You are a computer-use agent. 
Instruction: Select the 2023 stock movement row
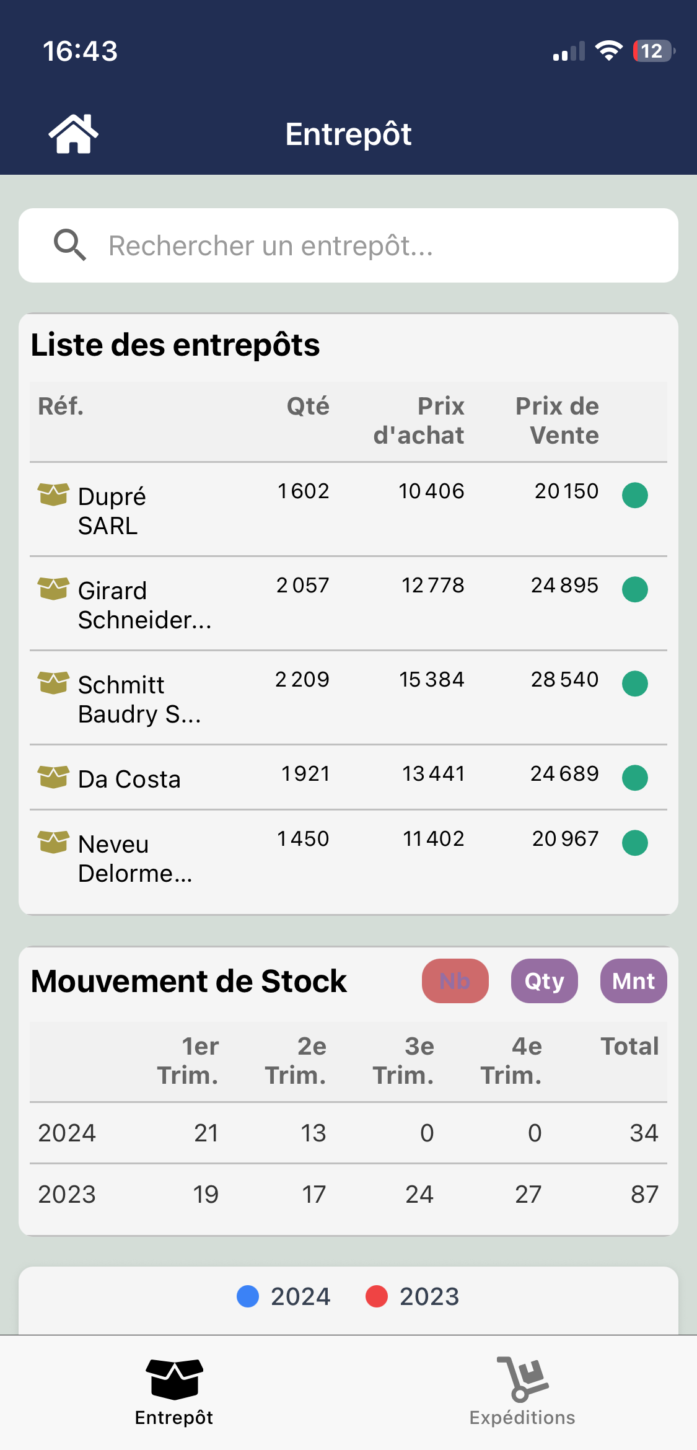347,1194
